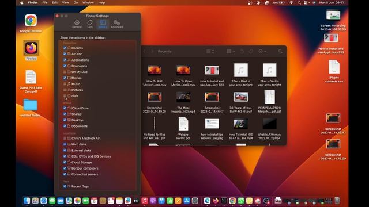The image size is (369, 207).
Task: Select The Most Importa... mp4 video file
Action: pyautogui.click(x=183, y=102)
